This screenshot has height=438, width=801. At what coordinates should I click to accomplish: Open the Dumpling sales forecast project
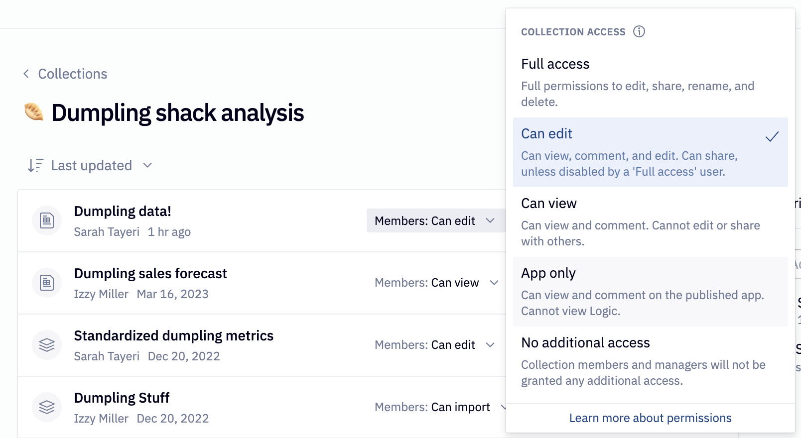coord(150,273)
